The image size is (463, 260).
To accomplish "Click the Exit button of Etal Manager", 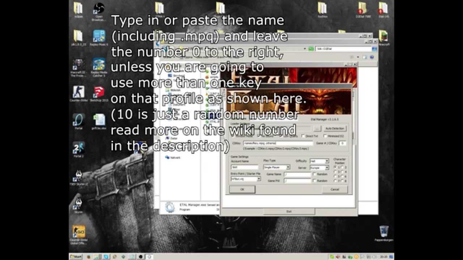I will (x=289, y=212).
